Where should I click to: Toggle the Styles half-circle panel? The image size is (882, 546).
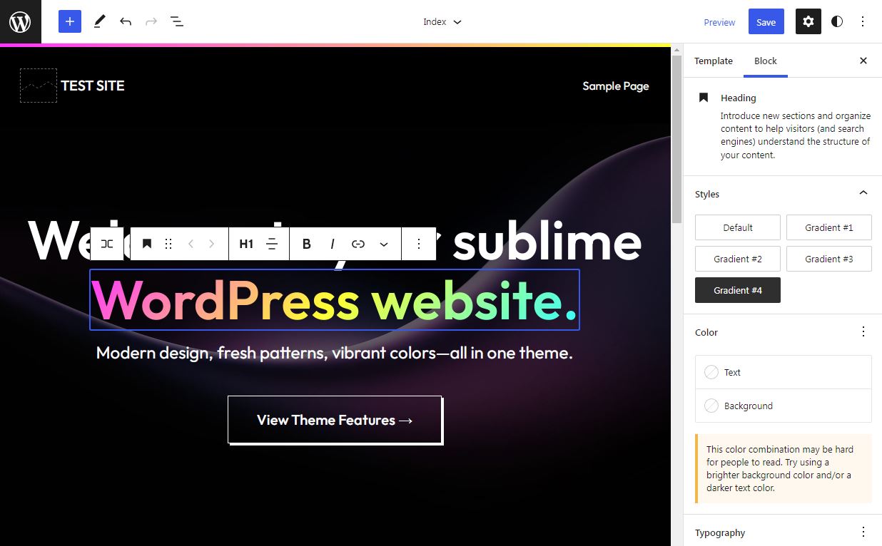[837, 21]
